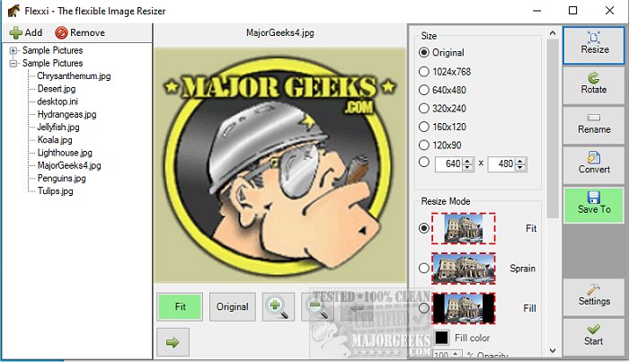
Task: Select the 160x120 size option
Action: tap(423, 127)
